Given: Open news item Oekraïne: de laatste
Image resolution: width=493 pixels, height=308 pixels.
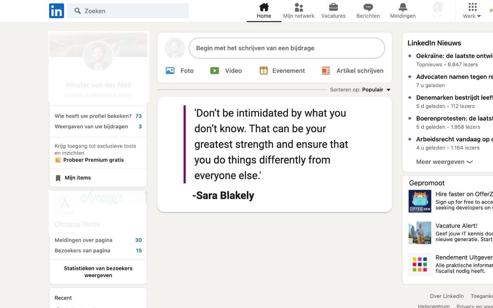Looking at the screenshot, I should click(454, 56).
